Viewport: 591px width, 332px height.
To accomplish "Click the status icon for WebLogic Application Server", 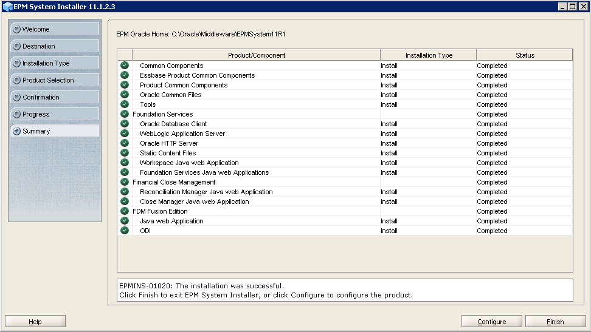I will [x=125, y=134].
